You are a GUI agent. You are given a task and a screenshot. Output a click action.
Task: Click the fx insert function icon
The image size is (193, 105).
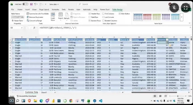(34, 28)
